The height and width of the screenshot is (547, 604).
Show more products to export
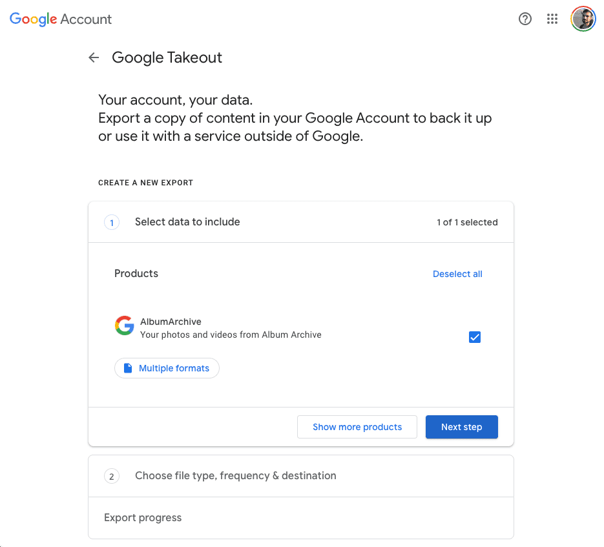click(x=357, y=427)
